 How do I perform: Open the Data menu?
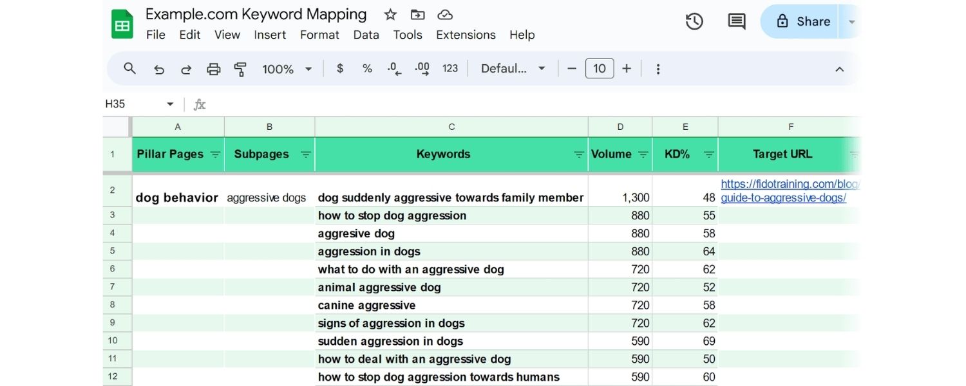click(366, 35)
